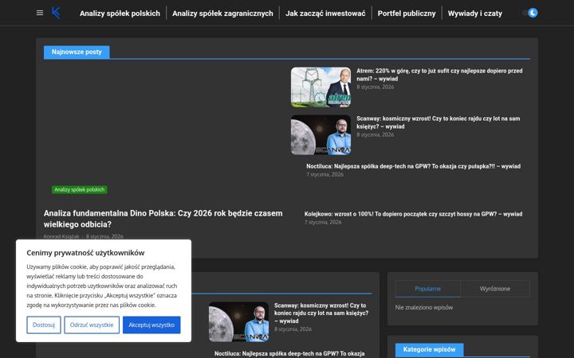Open the Atrem interview thumbnail image
Screen dimensions: 574x358
tap(320, 87)
